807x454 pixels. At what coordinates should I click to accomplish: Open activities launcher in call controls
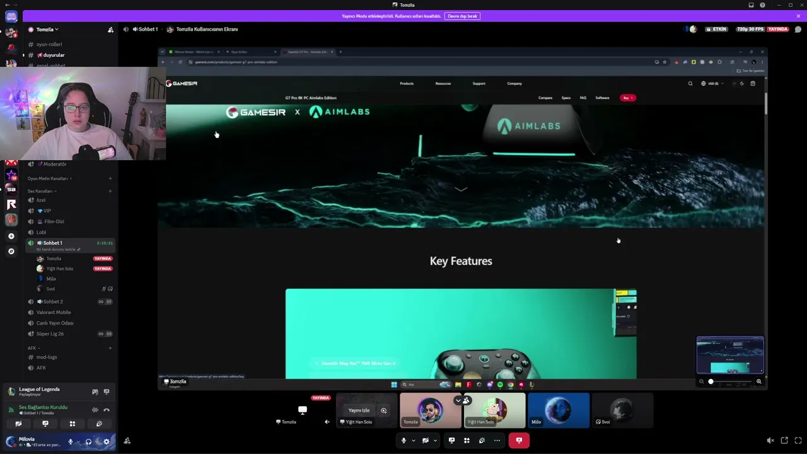(467, 440)
